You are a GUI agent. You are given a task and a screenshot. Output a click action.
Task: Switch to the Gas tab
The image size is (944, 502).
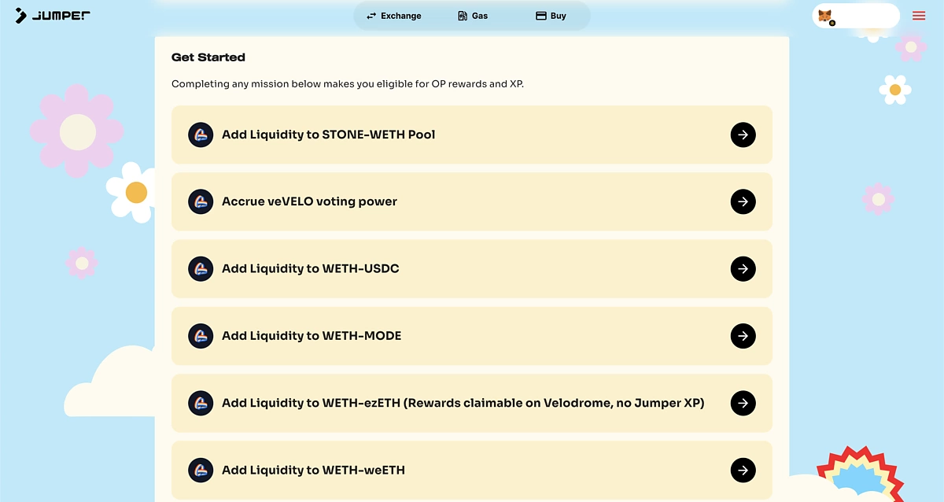coord(473,16)
